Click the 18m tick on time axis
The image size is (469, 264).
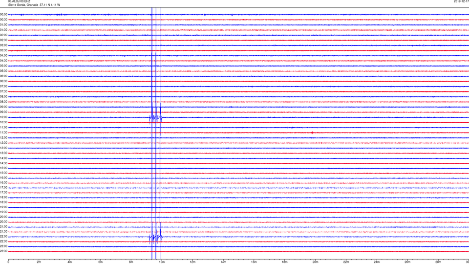tap(285, 262)
